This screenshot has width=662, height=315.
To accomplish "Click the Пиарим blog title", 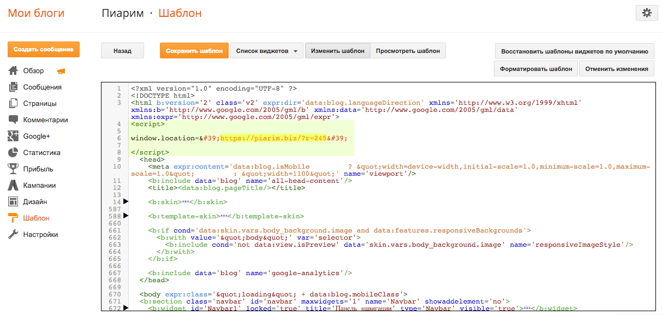I will [x=123, y=13].
